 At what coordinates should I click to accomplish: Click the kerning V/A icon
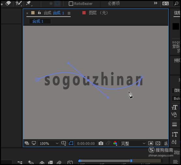(174, 114)
